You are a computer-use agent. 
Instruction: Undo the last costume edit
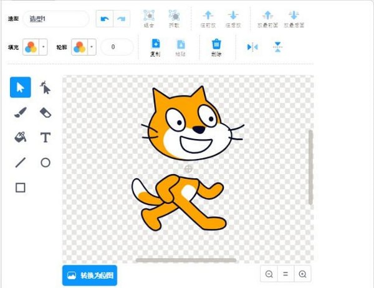[x=105, y=19]
